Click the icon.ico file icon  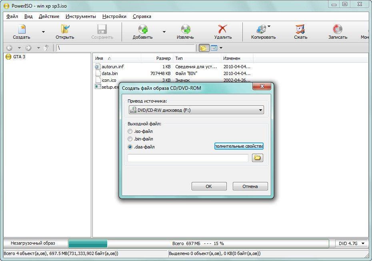[x=98, y=80]
